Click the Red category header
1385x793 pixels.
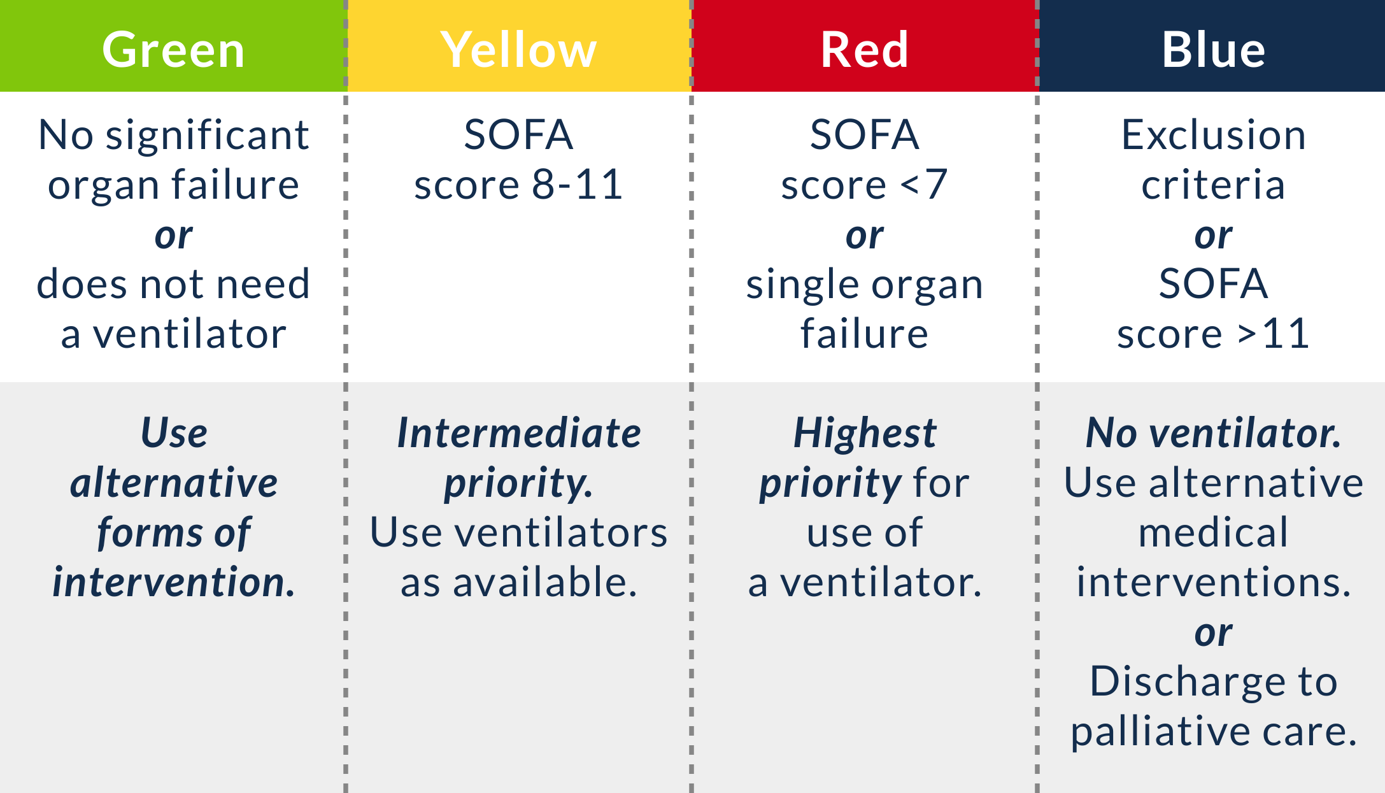click(864, 48)
